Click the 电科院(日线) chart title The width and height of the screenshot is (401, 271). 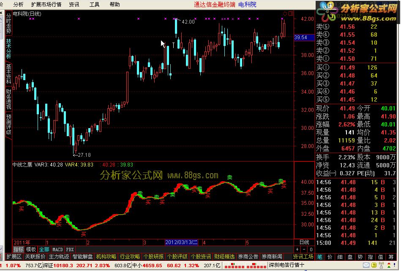click(x=27, y=14)
